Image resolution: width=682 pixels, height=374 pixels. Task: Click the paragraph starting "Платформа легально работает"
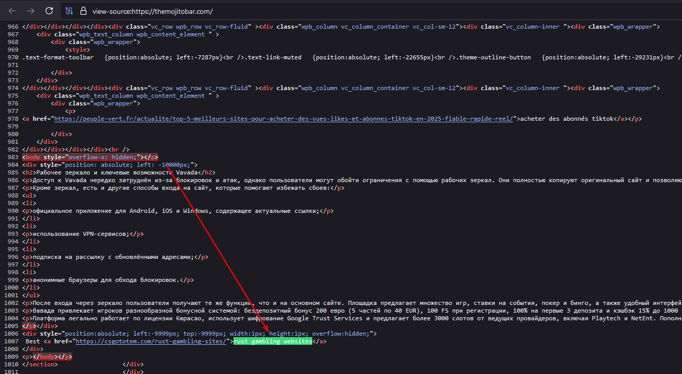pyautogui.click(x=352, y=318)
